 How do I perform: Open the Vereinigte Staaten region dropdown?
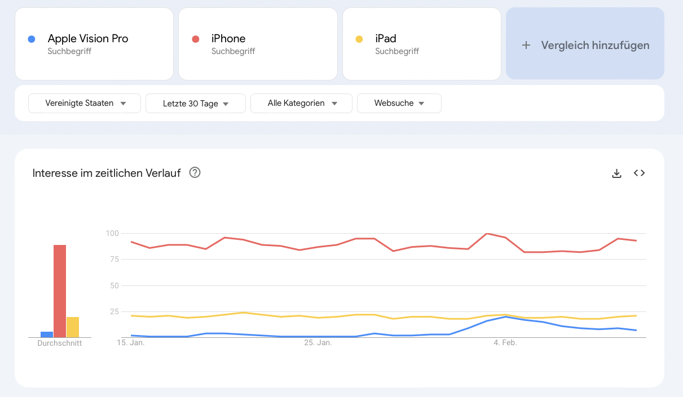85,104
